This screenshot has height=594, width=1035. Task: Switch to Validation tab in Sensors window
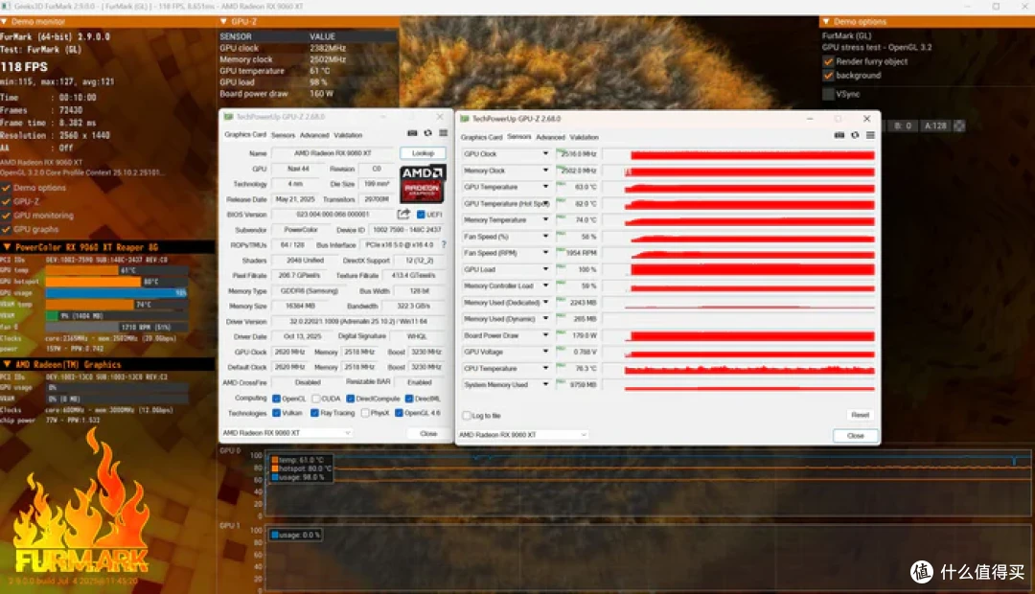coord(585,137)
